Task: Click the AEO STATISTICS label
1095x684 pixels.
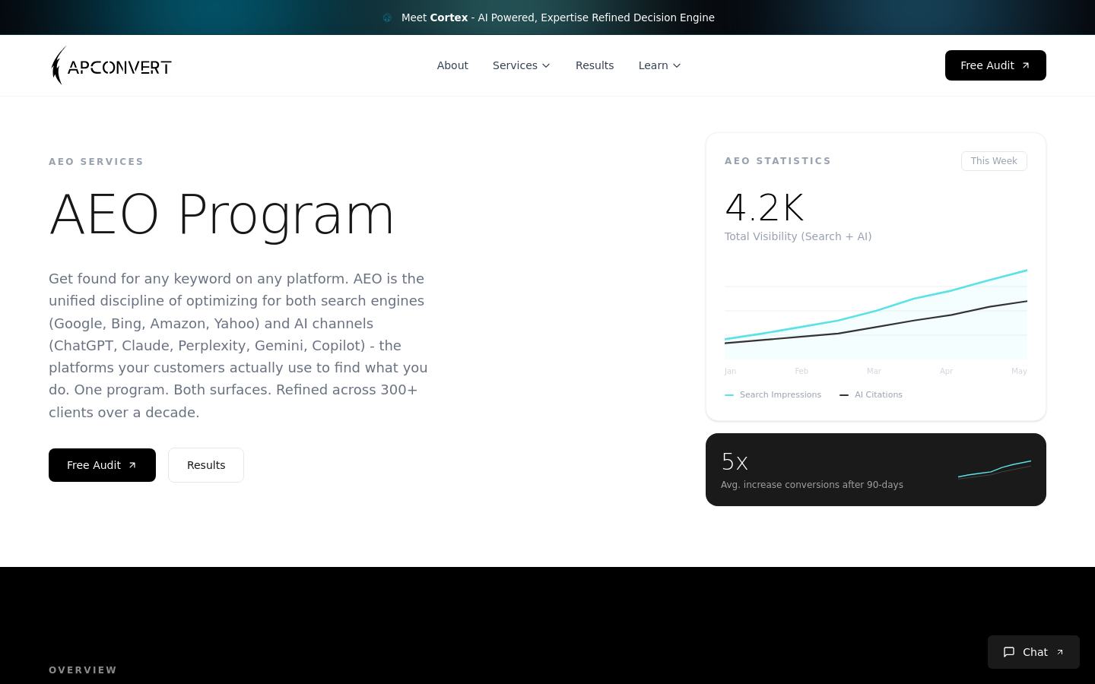Action: [x=778, y=161]
